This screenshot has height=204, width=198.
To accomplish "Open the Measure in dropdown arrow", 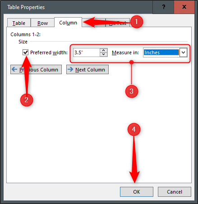I will pyautogui.click(x=183, y=52).
